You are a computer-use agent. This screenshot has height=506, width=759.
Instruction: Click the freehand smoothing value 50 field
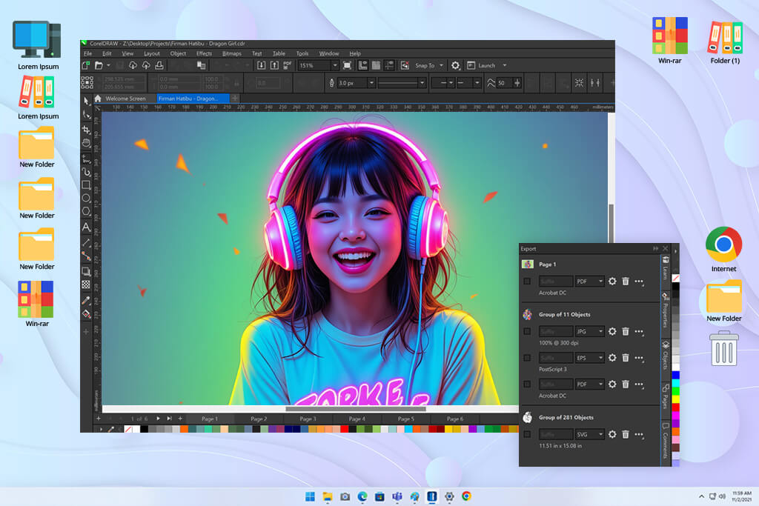pyautogui.click(x=503, y=83)
